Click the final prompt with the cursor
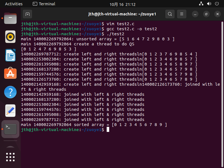Image resolution: width=224 pixels, height=168 pixels. coord(65,130)
